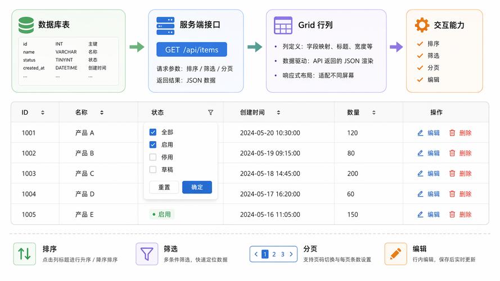Screen dimensions: 500x281
Task: Click 删除 link in row 1004
Action: pyautogui.click(x=465, y=194)
